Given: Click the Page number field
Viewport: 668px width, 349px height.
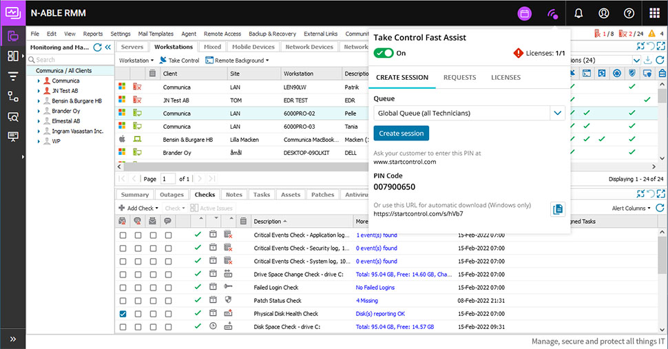Looking at the screenshot, I should [167, 179].
